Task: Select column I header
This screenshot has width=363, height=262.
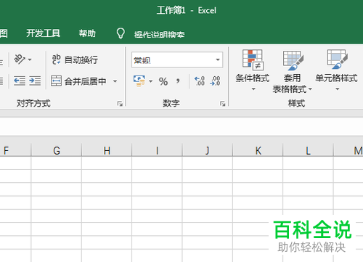Action: (x=157, y=150)
